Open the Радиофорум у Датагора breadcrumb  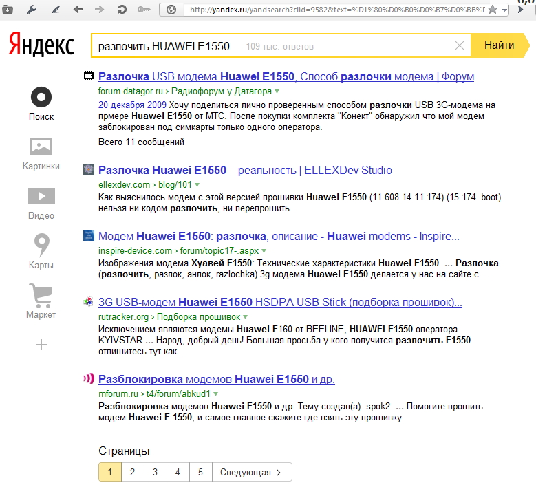coord(221,91)
